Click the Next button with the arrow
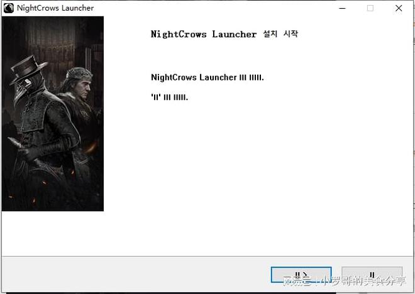This screenshot has height=294, width=415. (x=301, y=275)
